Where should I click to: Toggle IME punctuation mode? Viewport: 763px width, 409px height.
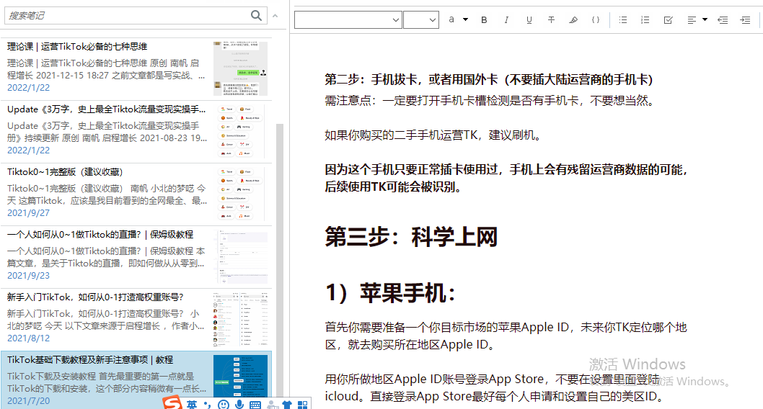207,405
